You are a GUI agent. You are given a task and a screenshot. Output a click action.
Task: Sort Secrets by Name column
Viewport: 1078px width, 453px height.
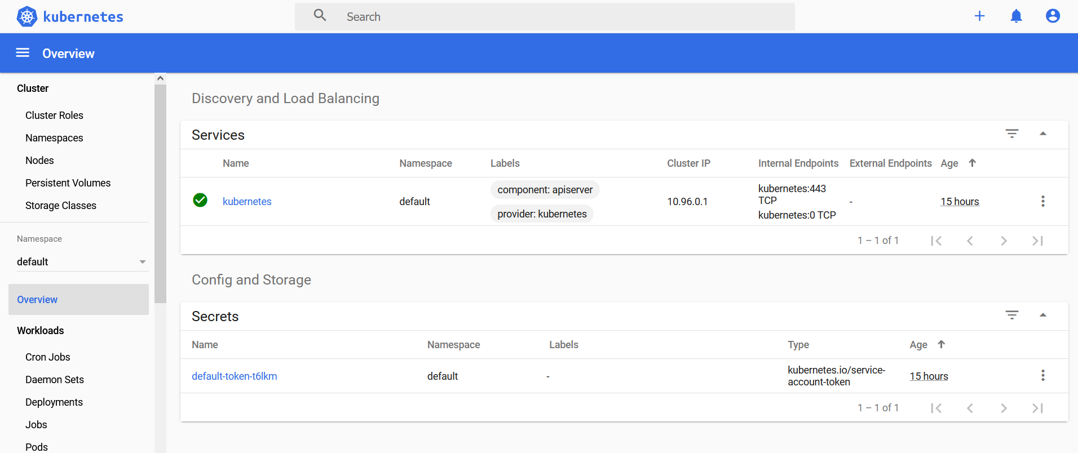[x=205, y=345]
